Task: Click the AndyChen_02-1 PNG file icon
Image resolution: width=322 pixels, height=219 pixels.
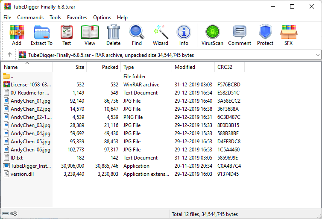Action: coord(6,117)
